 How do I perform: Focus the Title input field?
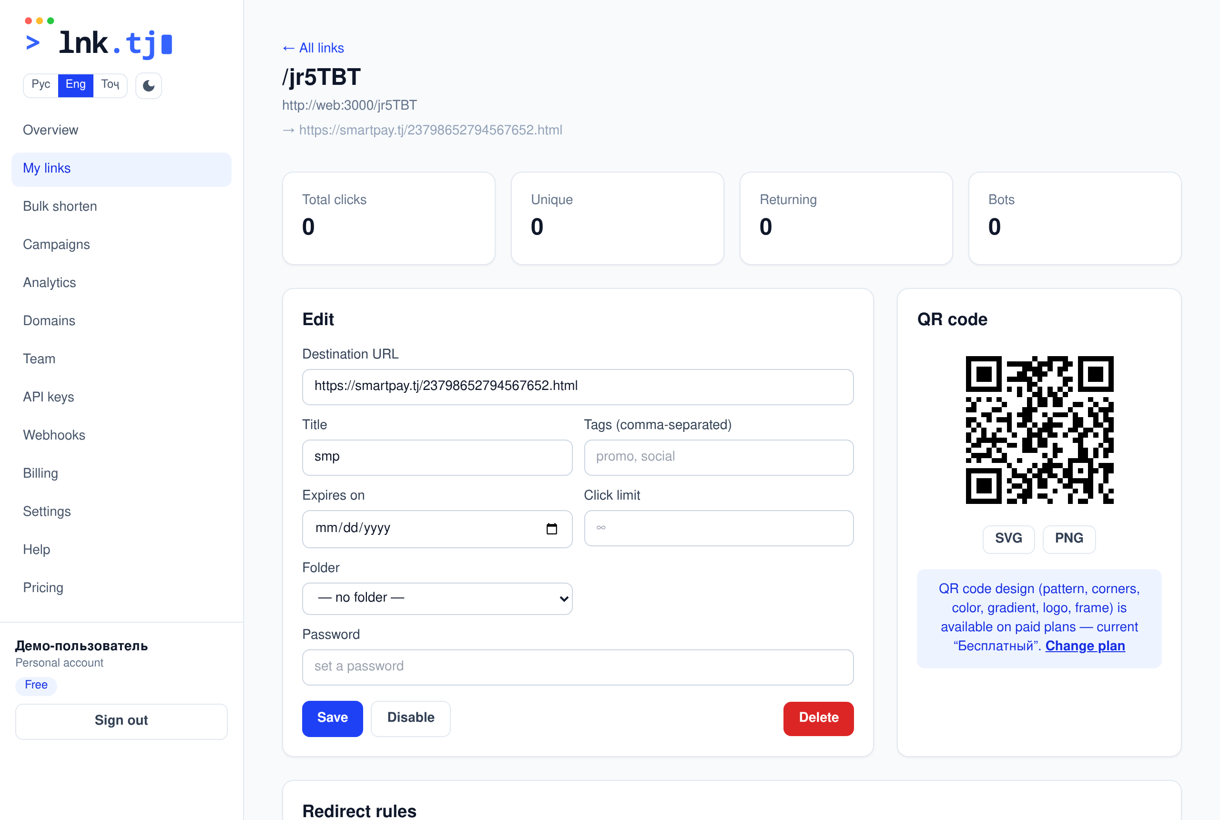[x=437, y=458]
